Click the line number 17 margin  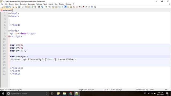4,59
